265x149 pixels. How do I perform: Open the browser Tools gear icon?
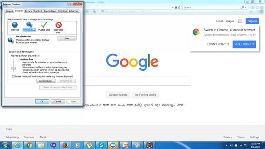(262, 7)
